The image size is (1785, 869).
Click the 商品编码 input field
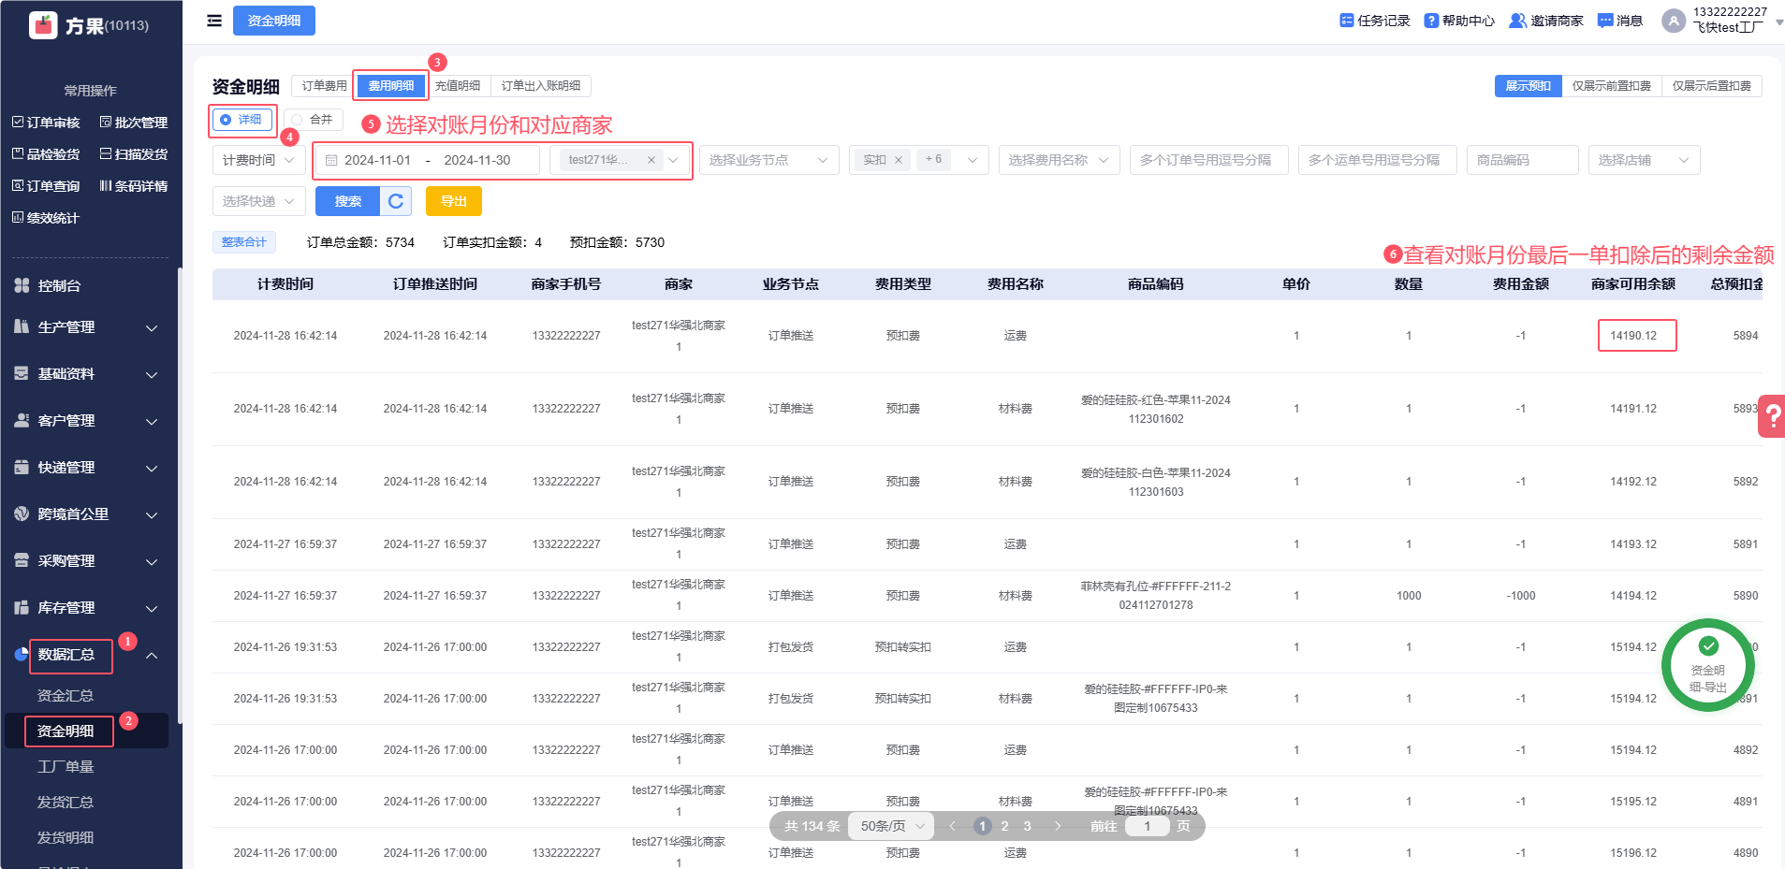click(x=1521, y=160)
